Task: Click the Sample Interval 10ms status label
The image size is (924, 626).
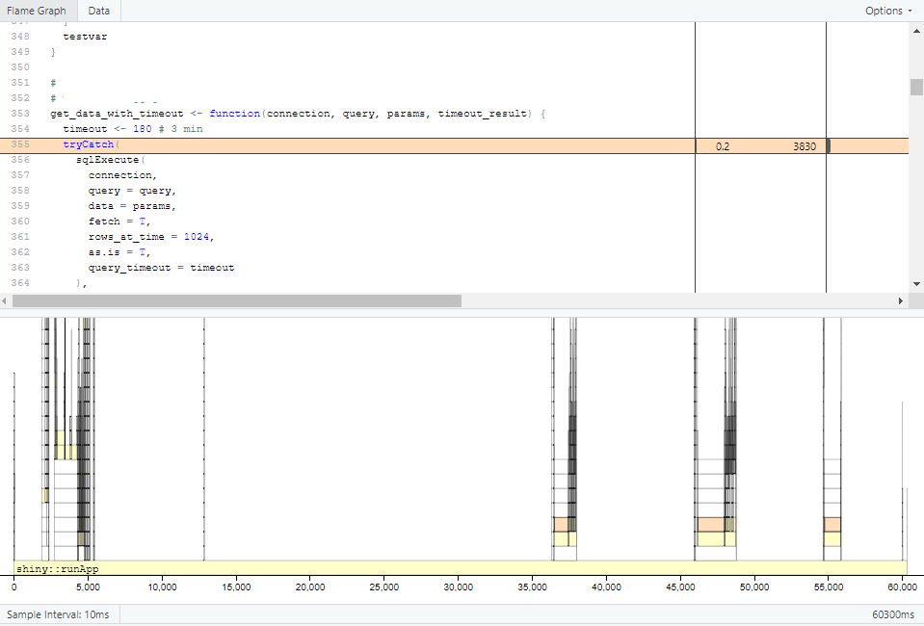Action: click(58, 614)
